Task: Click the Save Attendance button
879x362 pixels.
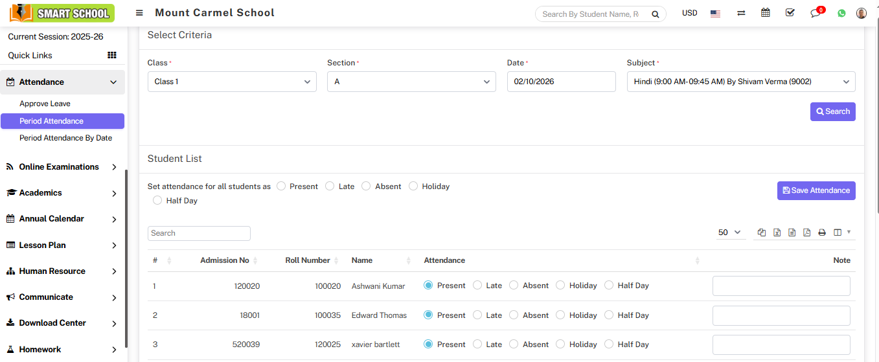Action: tap(816, 190)
